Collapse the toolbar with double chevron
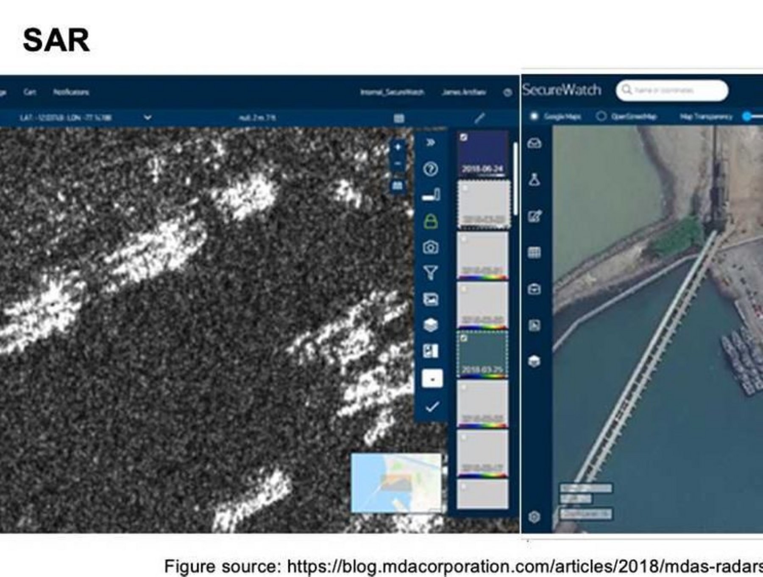This screenshot has height=577, width=763. (x=431, y=143)
